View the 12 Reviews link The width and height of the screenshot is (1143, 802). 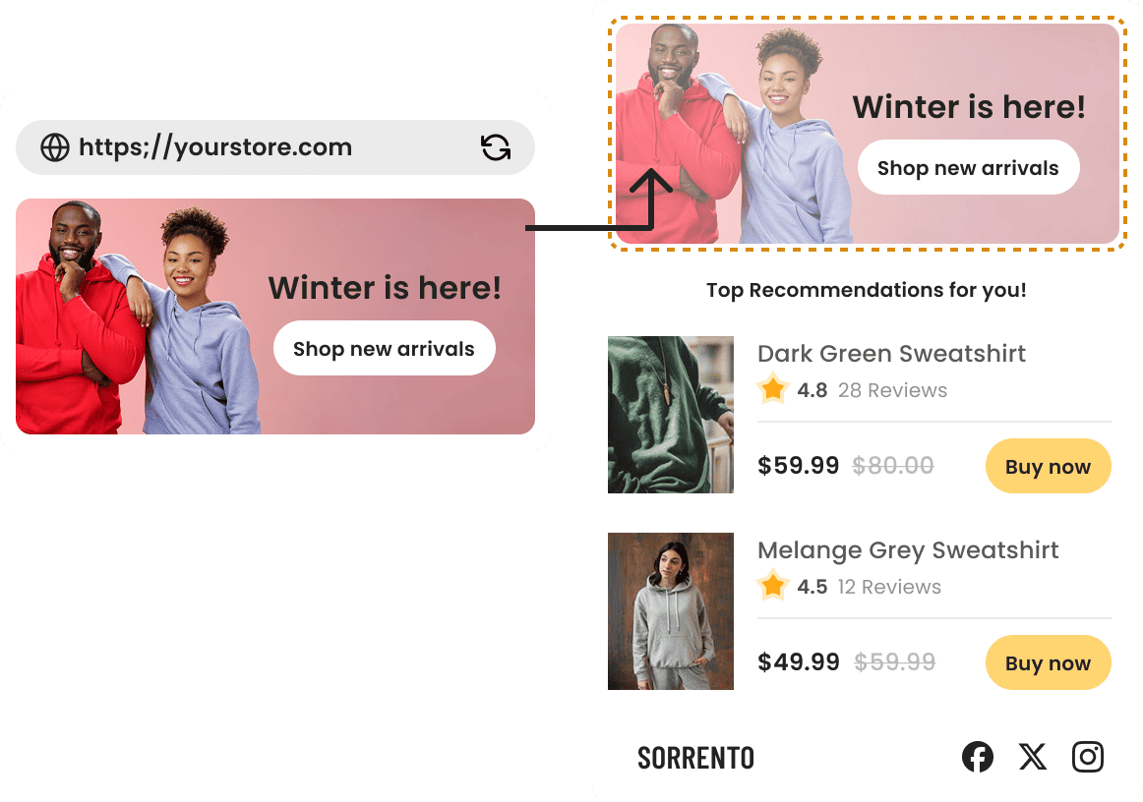(889, 587)
